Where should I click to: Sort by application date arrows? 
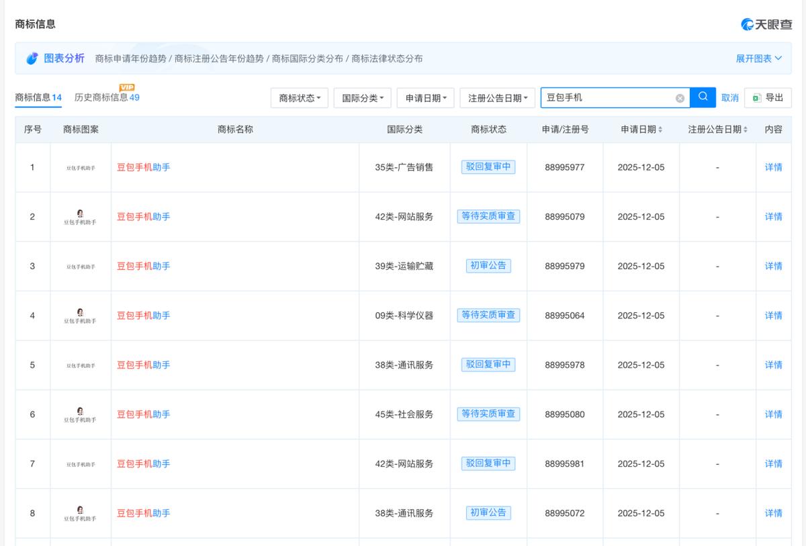[x=660, y=130]
